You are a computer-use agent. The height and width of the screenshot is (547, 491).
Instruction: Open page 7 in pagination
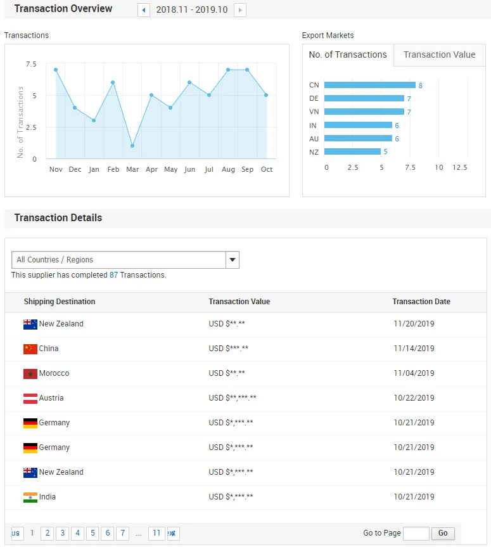tap(123, 533)
